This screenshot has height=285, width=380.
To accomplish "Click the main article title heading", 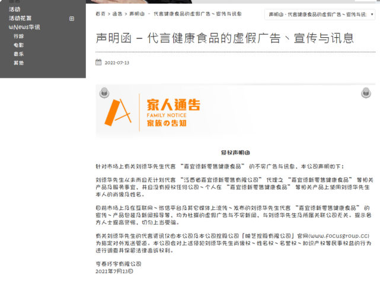I will click(225, 38).
